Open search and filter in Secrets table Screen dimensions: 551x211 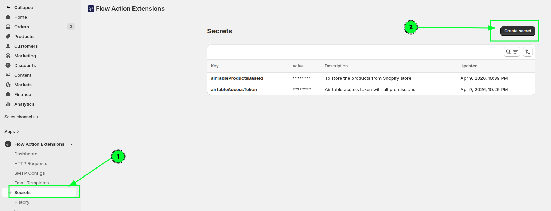pos(512,52)
